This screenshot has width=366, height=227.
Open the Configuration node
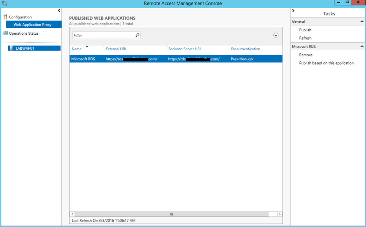tap(20, 17)
